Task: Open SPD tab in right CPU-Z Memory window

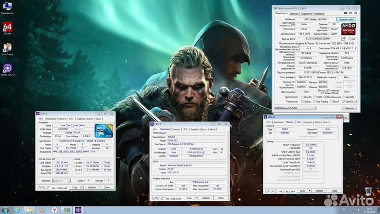Action: tap(299, 122)
